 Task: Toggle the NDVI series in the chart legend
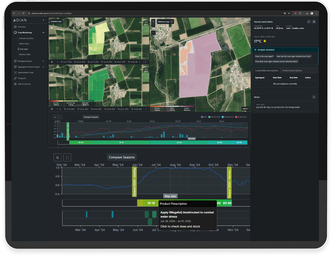point(204,117)
